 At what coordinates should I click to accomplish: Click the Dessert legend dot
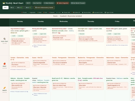(49, 12)
